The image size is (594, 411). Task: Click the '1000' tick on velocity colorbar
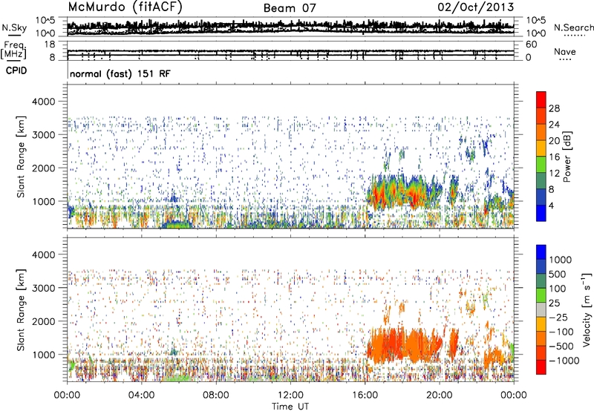[561, 260]
